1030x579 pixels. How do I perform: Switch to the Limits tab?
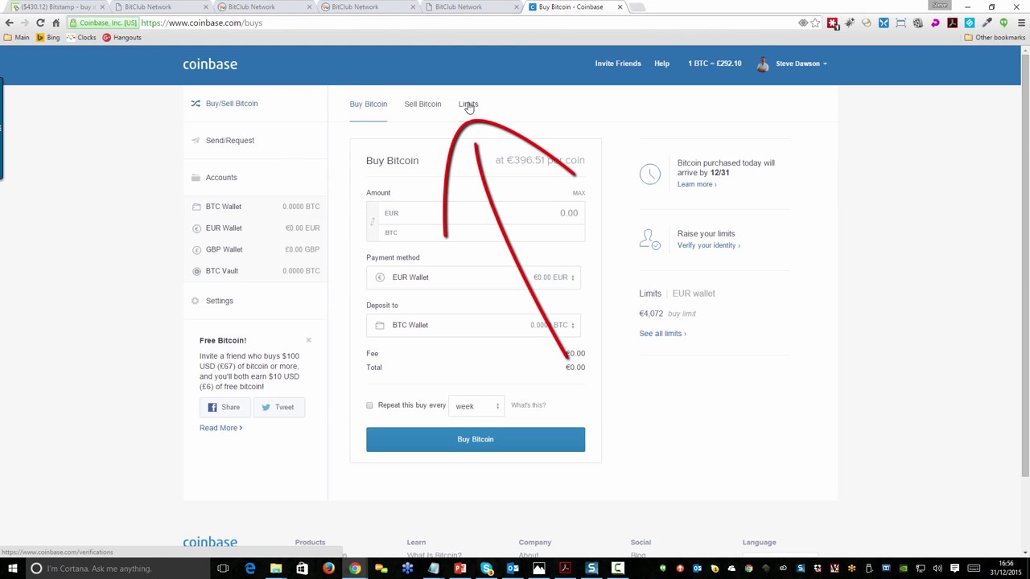(468, 105)
